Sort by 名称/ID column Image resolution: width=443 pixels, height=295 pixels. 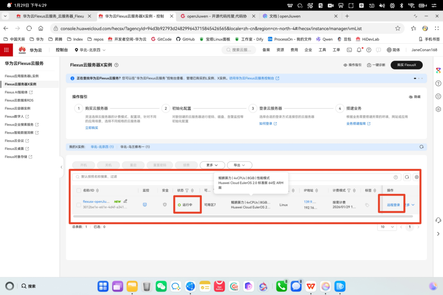(98, 190)
